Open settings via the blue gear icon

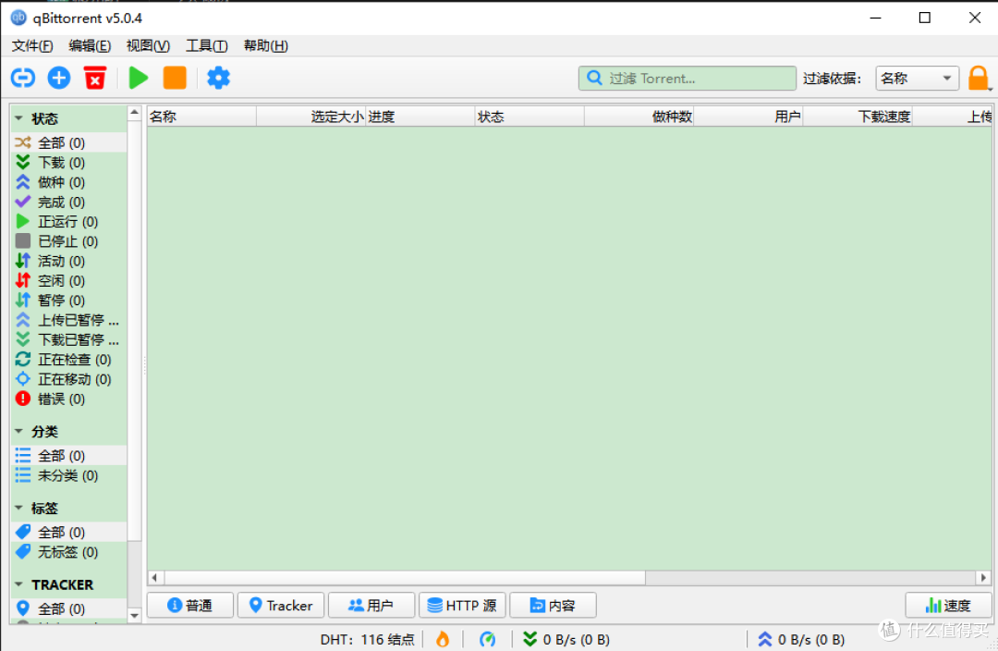218,78
